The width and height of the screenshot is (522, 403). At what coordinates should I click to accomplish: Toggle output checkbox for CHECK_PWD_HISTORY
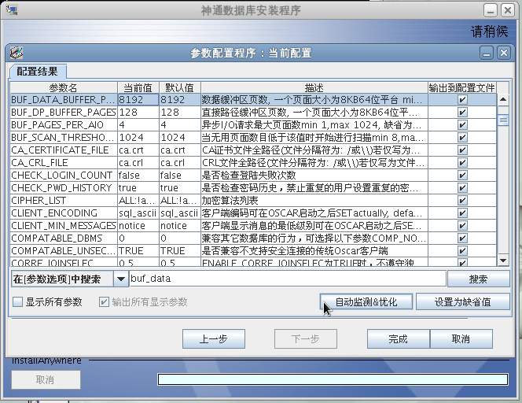tap(462, 187)
